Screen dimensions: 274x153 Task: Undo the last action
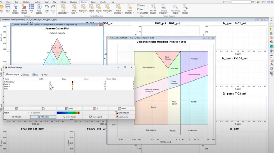click(x=47, y=9)
